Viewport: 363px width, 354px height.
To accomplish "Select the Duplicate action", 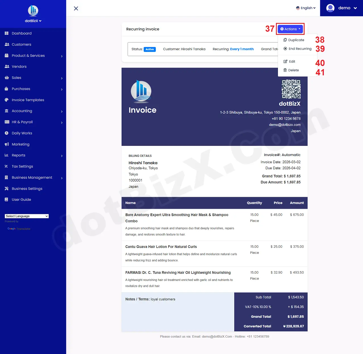I will click(x=296, y=40).
